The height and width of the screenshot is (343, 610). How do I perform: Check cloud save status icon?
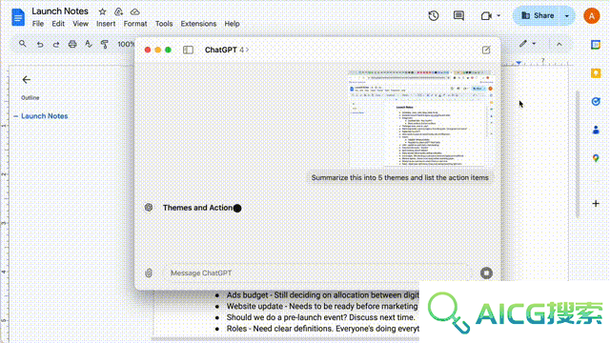(x=134, y=11)
